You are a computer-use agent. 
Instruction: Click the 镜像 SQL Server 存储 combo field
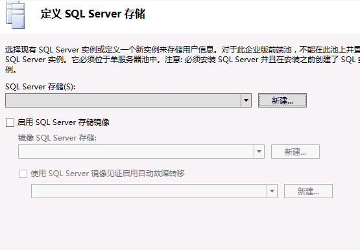tap(141, 152)
